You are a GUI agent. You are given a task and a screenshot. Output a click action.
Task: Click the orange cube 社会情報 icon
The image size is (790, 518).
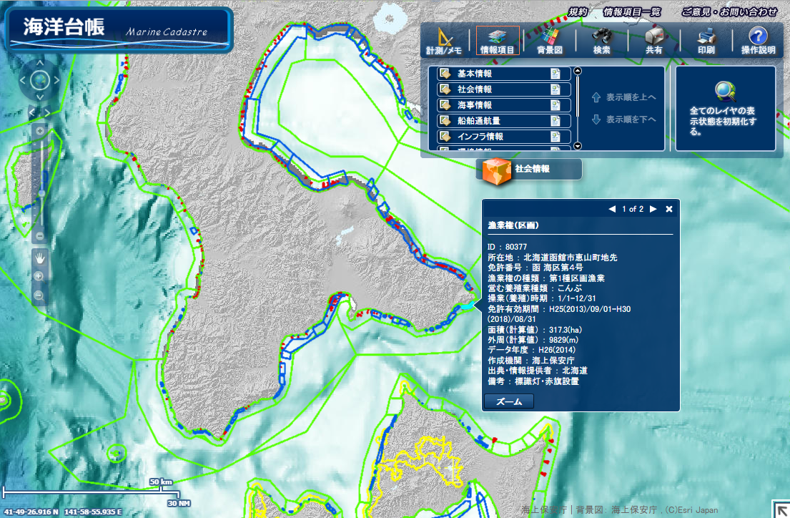497,171
